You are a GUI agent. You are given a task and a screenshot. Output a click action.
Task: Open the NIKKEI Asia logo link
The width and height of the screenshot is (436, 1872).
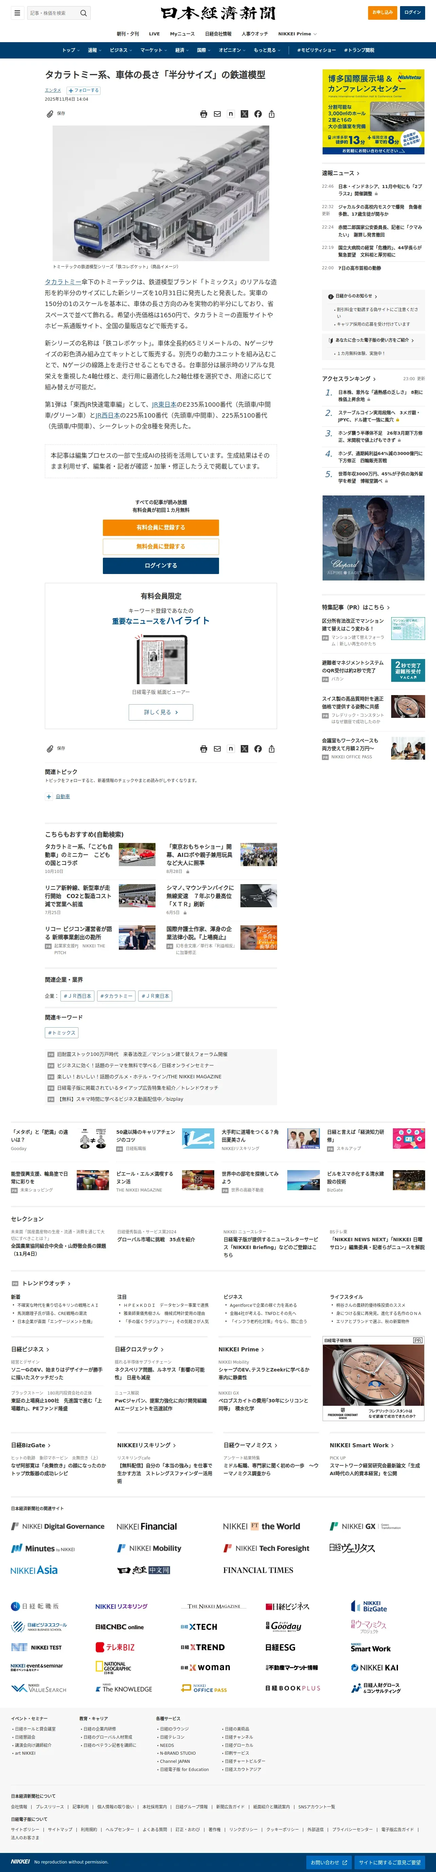(34, 1570)
